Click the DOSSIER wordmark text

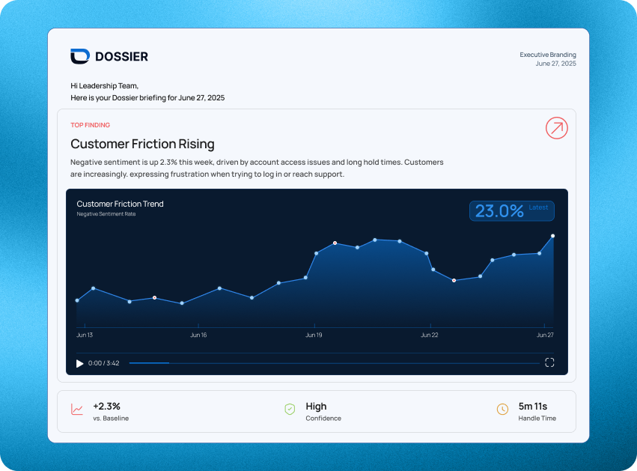click(x=121, y=56)
